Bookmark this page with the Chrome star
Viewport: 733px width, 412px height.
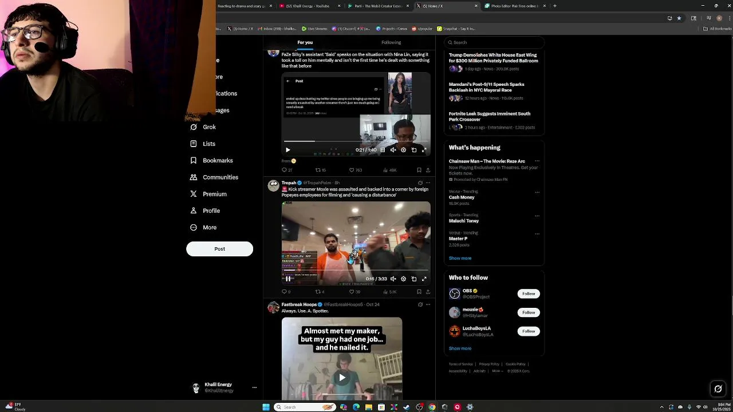point(679,18)
